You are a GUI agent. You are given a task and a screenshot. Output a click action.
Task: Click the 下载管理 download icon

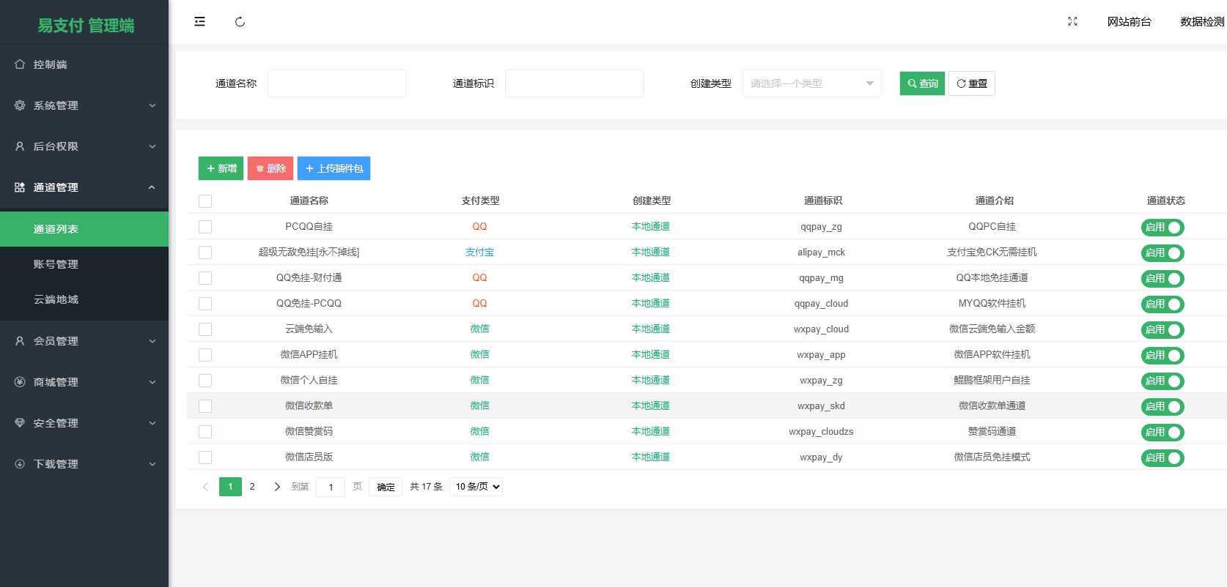click(20, 464)
